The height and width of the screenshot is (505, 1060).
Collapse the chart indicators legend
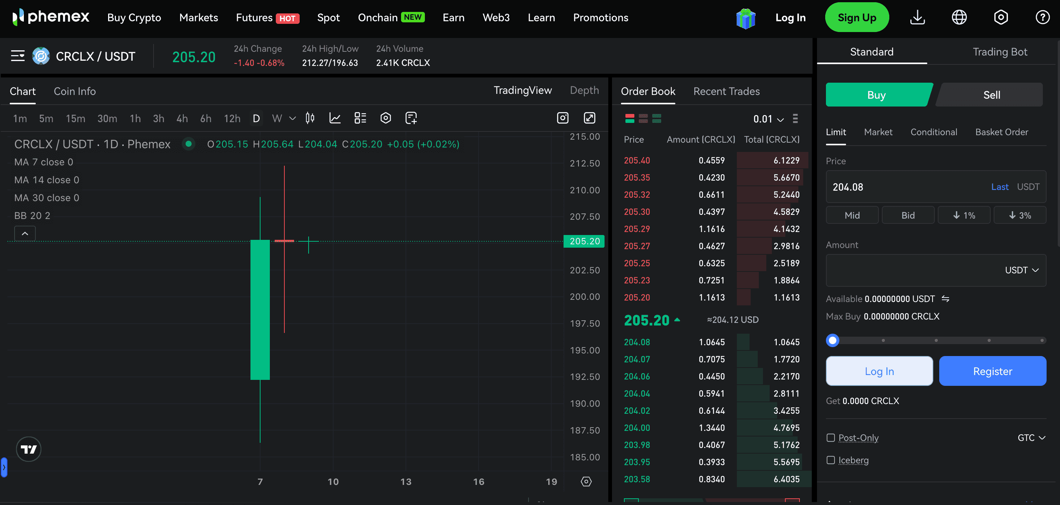point(25,234)
